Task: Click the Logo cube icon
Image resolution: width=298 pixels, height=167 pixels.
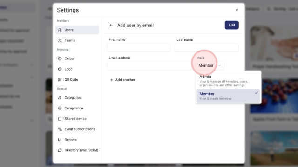Action: pyautogui.click(x=60, y=69)
